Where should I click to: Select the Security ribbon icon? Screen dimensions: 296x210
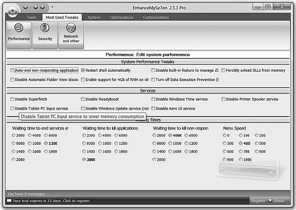click(x=45, y=35)
